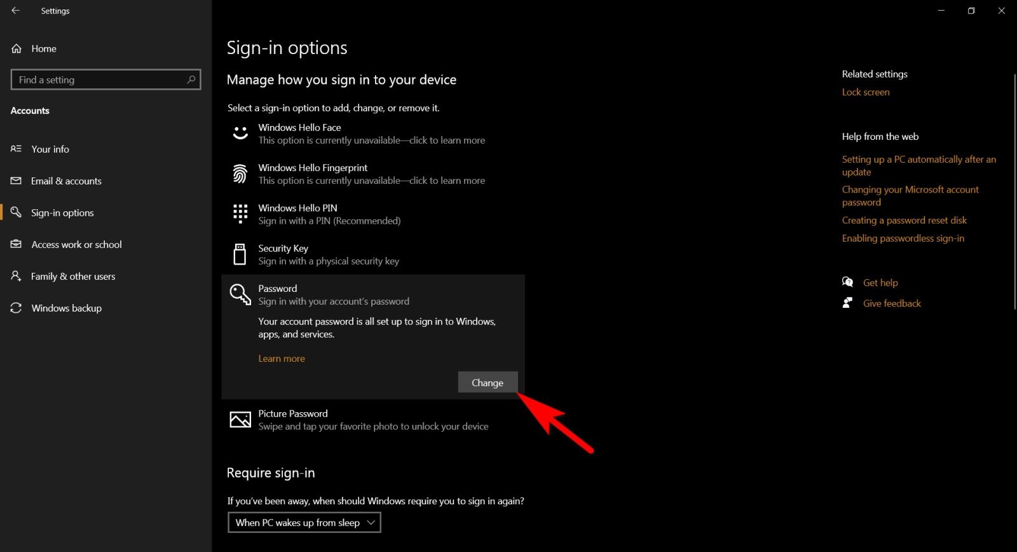Click the vertical scrollbar on right edge
The image size is (1017, 552).
[1014, 191]
